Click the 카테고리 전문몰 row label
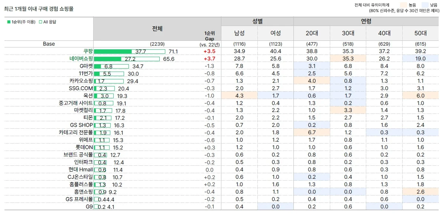 76,132
